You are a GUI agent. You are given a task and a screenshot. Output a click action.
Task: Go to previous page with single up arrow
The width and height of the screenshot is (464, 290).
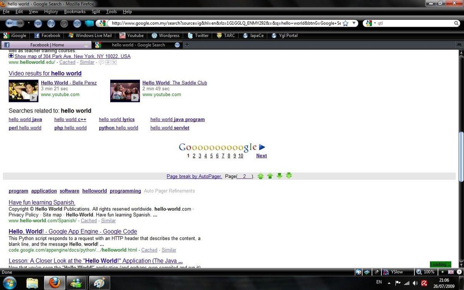coord(270,176)
